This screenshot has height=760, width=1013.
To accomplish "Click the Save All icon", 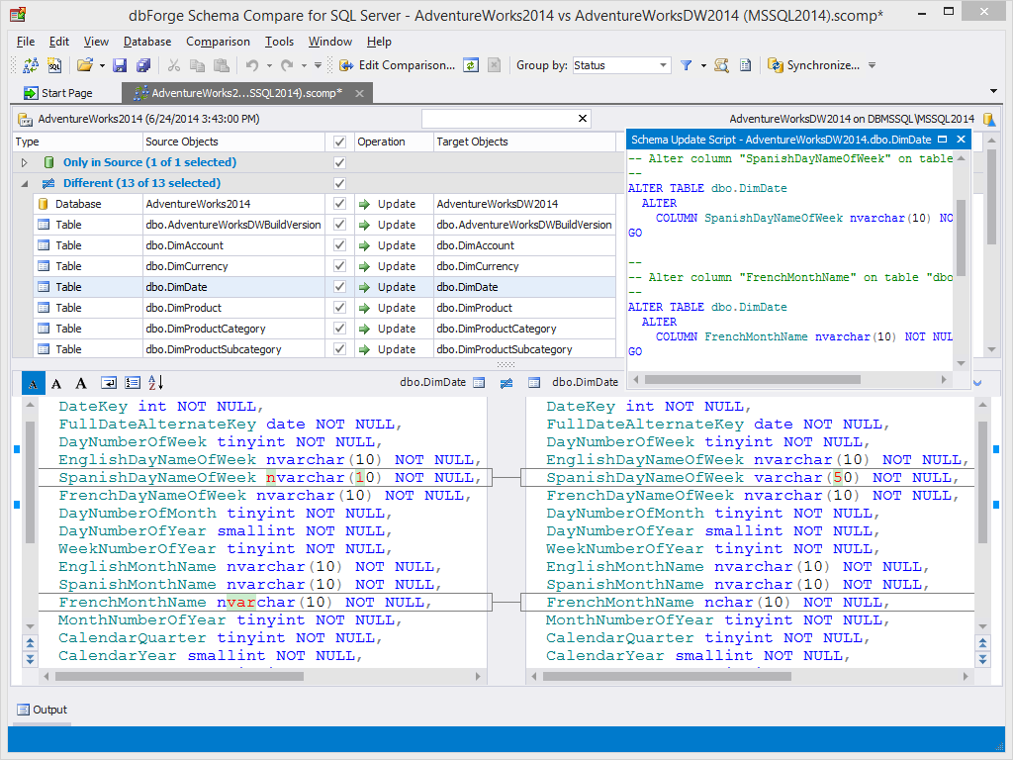I will click(x=143, y=65).
